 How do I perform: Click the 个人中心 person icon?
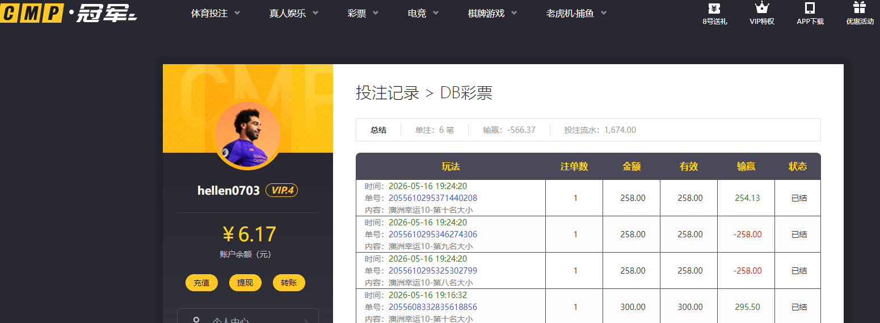point(196,321)
